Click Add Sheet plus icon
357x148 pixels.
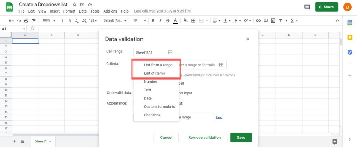point(15,141)
